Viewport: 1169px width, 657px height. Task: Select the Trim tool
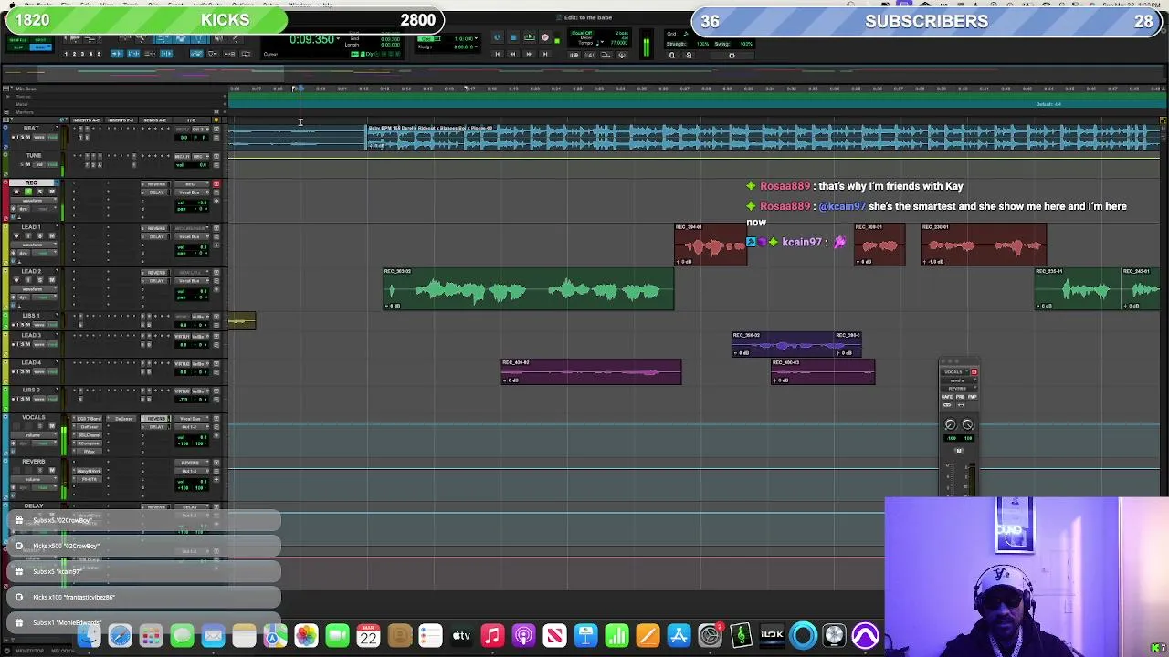click(x=163, y=38)
